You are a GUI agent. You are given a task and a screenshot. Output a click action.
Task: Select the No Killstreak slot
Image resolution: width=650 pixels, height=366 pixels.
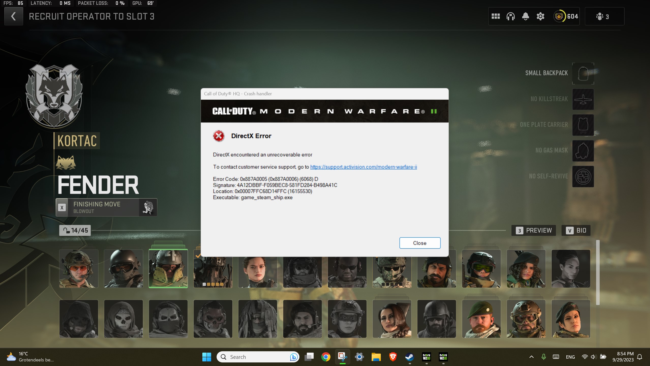(583, 99)
